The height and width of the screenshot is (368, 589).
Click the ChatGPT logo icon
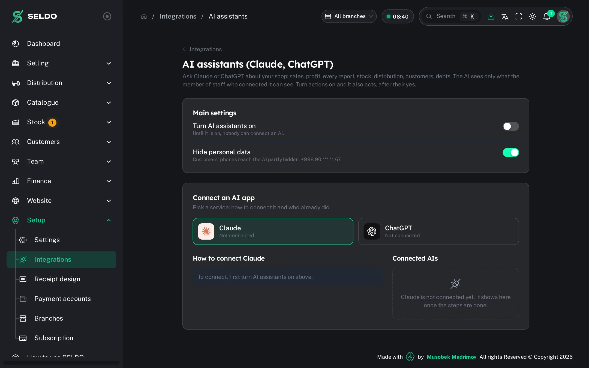(x=372, y=231)
